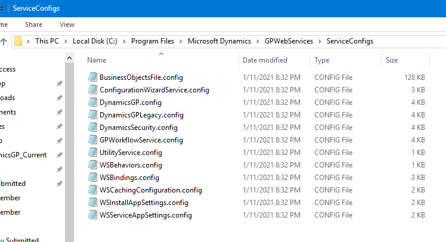The image size is (446, 242).
Task: Click the WSBindings.config file icon
Action: click(92, 177)
